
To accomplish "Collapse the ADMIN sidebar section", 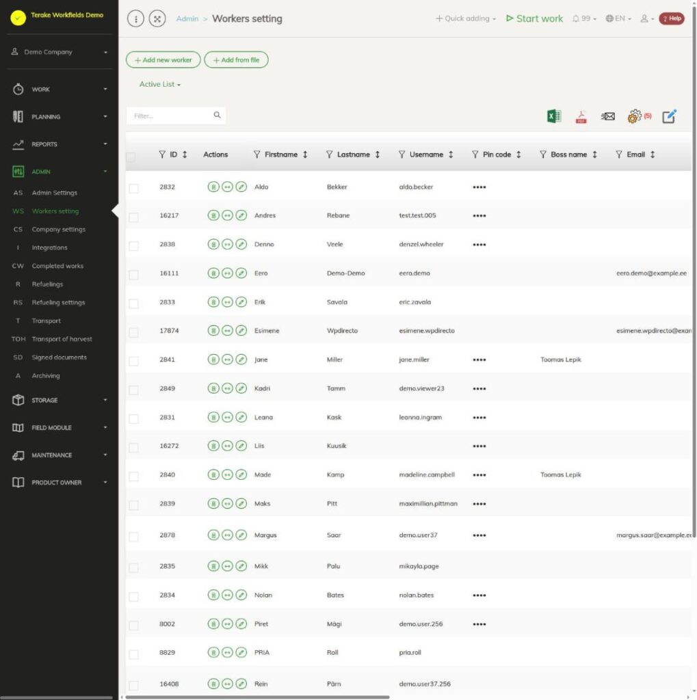I will [59, 172].
